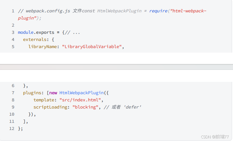This screenshot has width=233, height=141.
Task: Click the HtmlWebpackPlugin constructor on line 7
Action: [81, 93]
